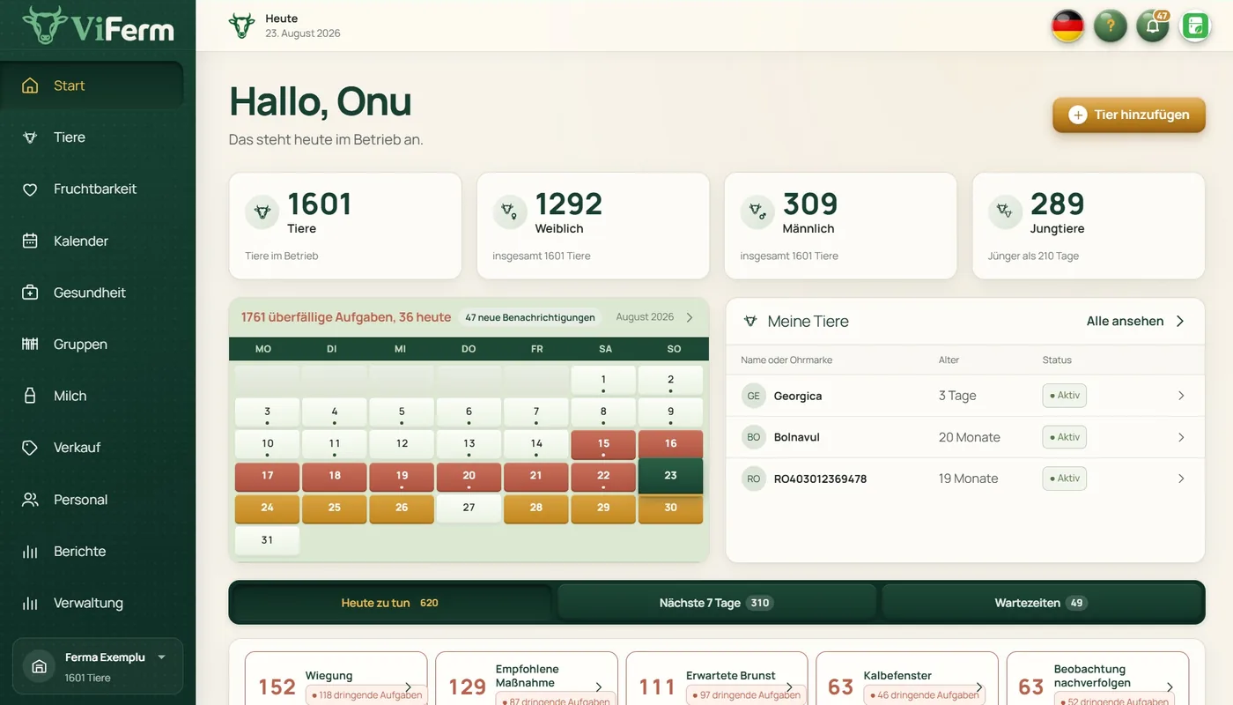
Task: Open the Kalender sidebar item
Action: point(92,241)
